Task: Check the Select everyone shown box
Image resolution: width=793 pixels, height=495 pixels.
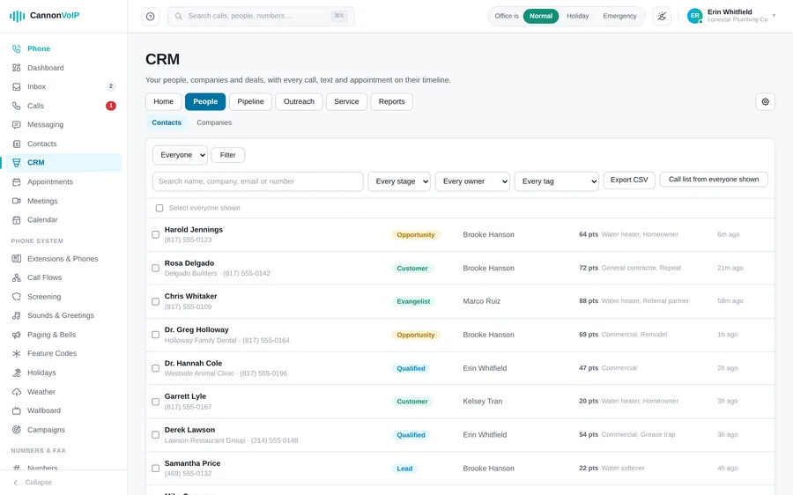Action: 159,209
